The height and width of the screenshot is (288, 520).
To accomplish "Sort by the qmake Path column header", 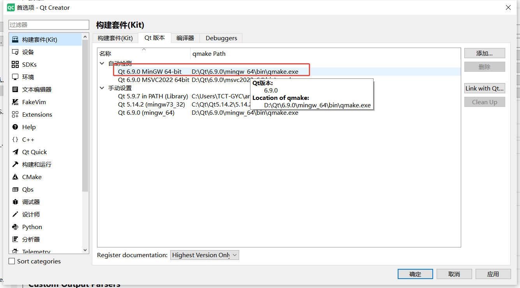I will 325,53.
